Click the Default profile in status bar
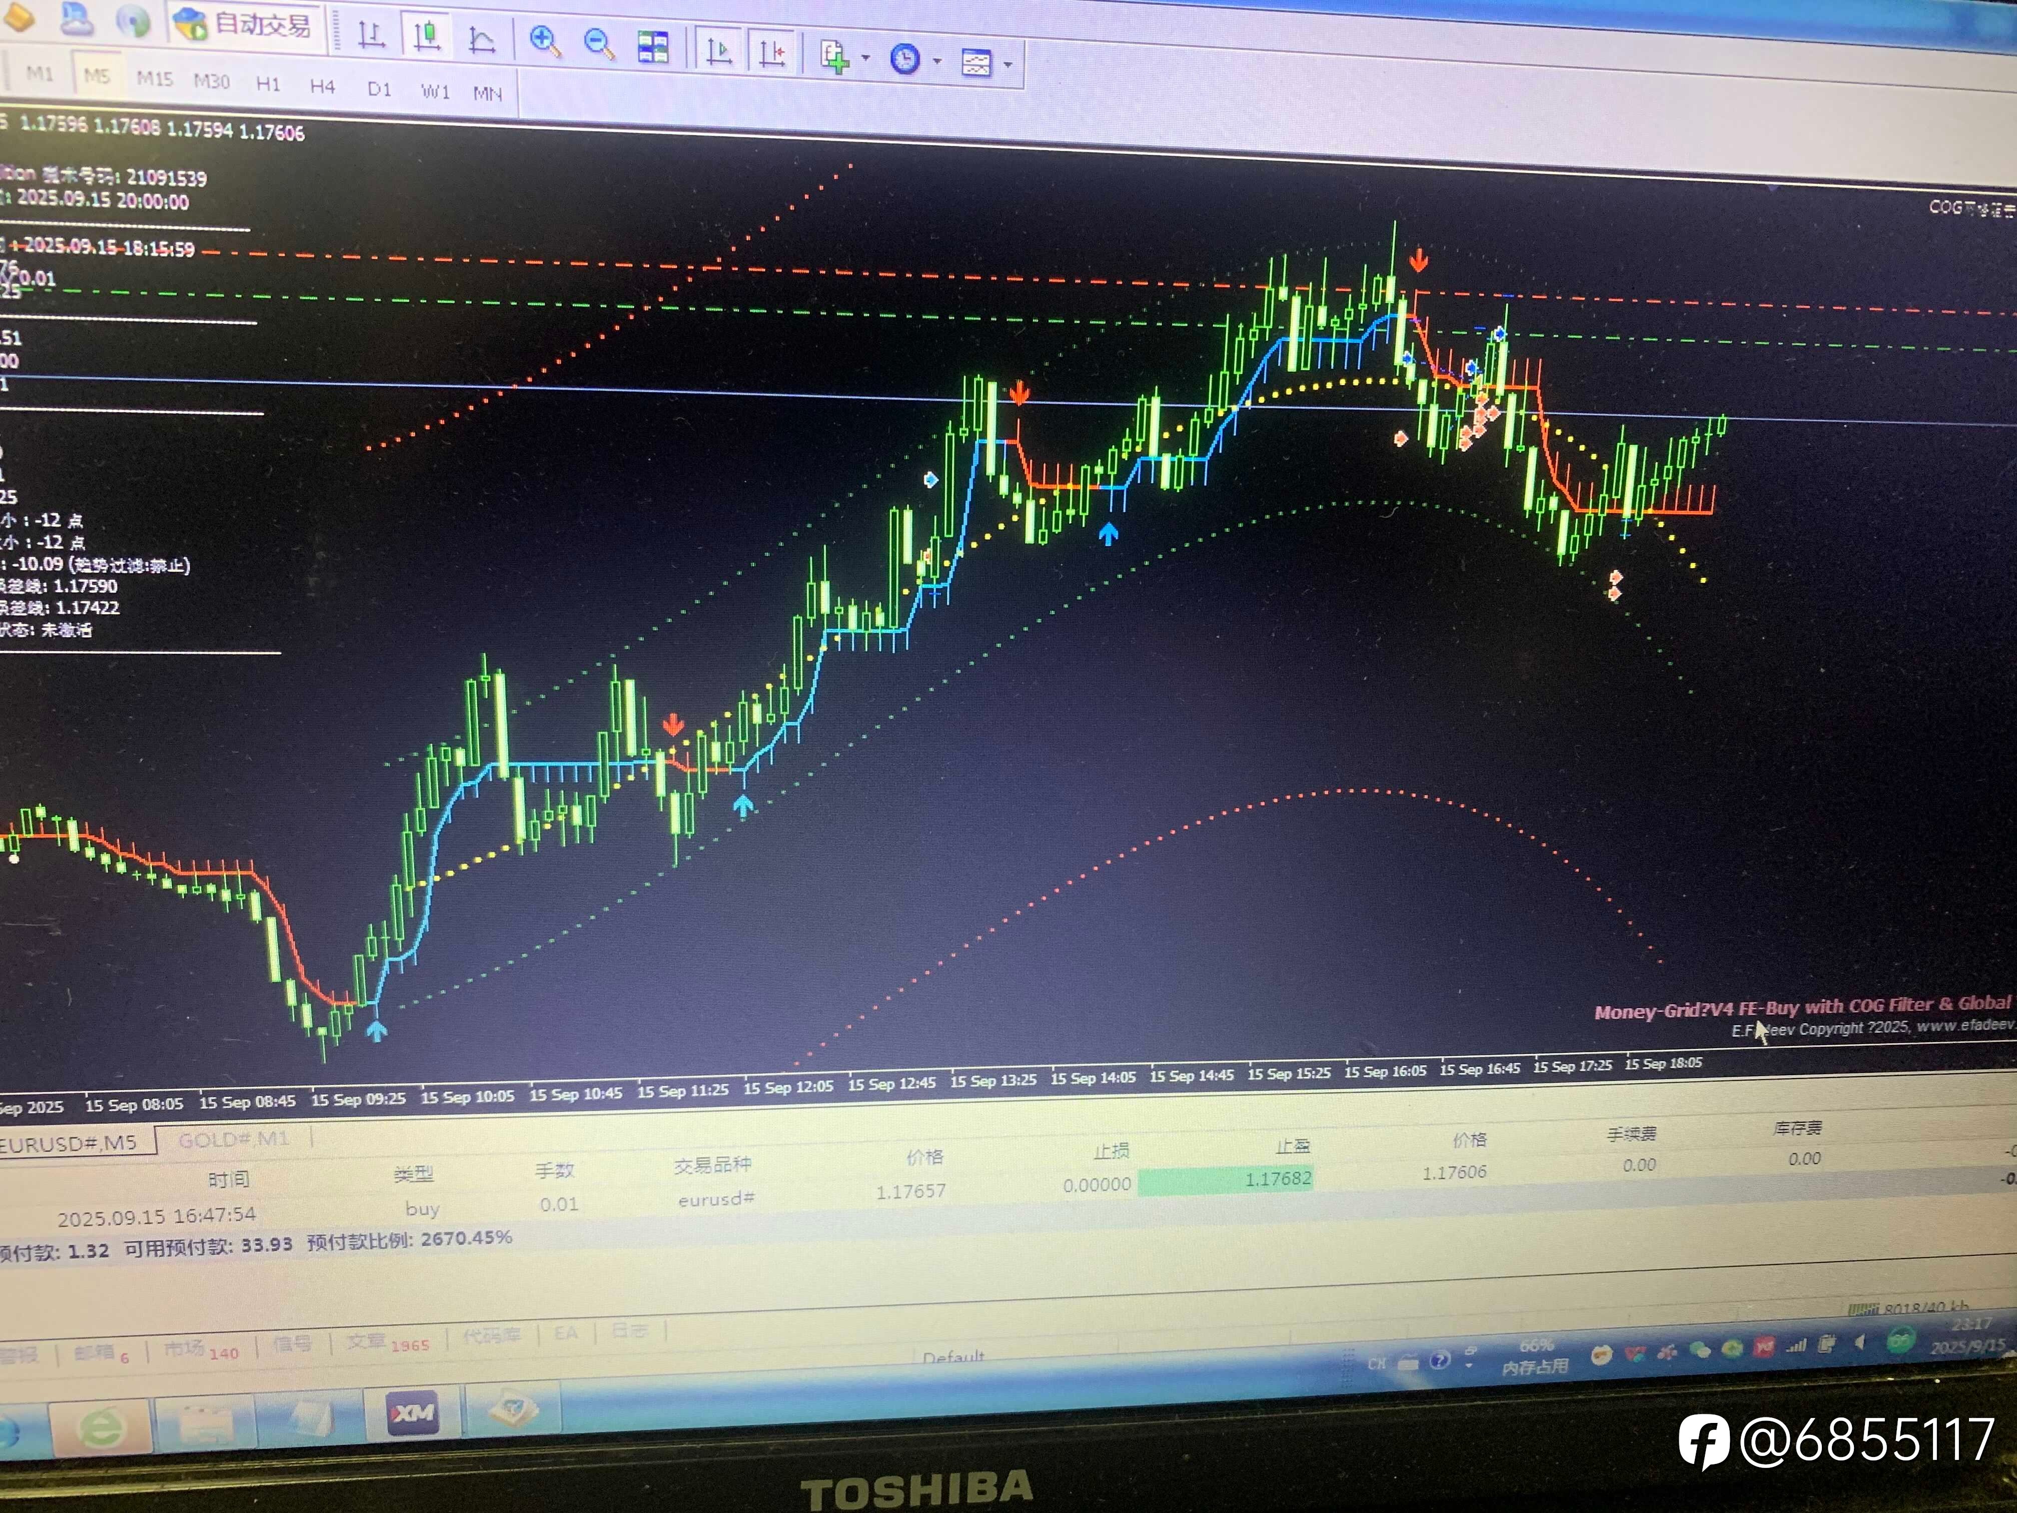Image resolution: width=2017 pixels, height=1513 pixels. 953,1357
